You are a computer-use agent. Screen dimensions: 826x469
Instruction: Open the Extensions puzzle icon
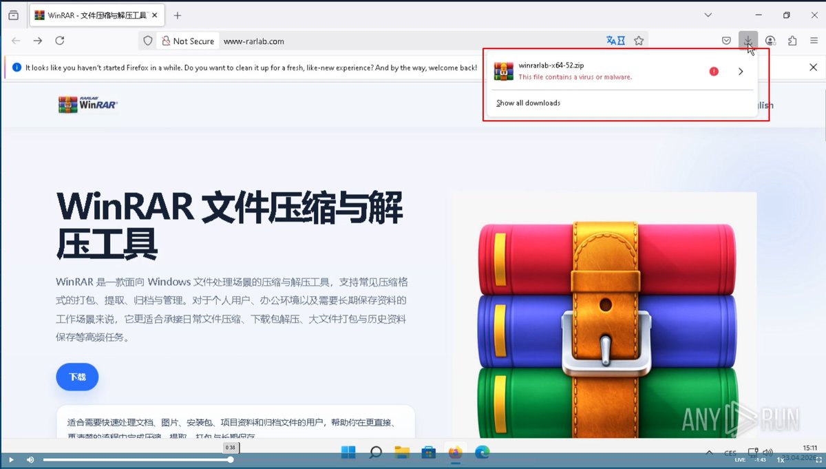[x=792, y=41]
